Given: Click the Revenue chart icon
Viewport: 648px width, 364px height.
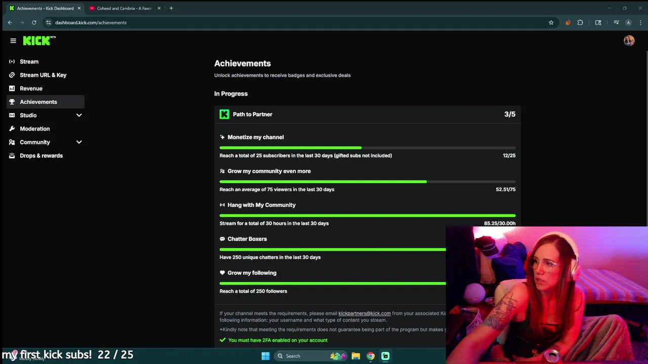Looking at the screenshot, I should pos(12,88).
